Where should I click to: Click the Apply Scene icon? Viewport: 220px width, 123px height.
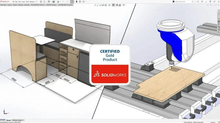click(x=120, y=5)
